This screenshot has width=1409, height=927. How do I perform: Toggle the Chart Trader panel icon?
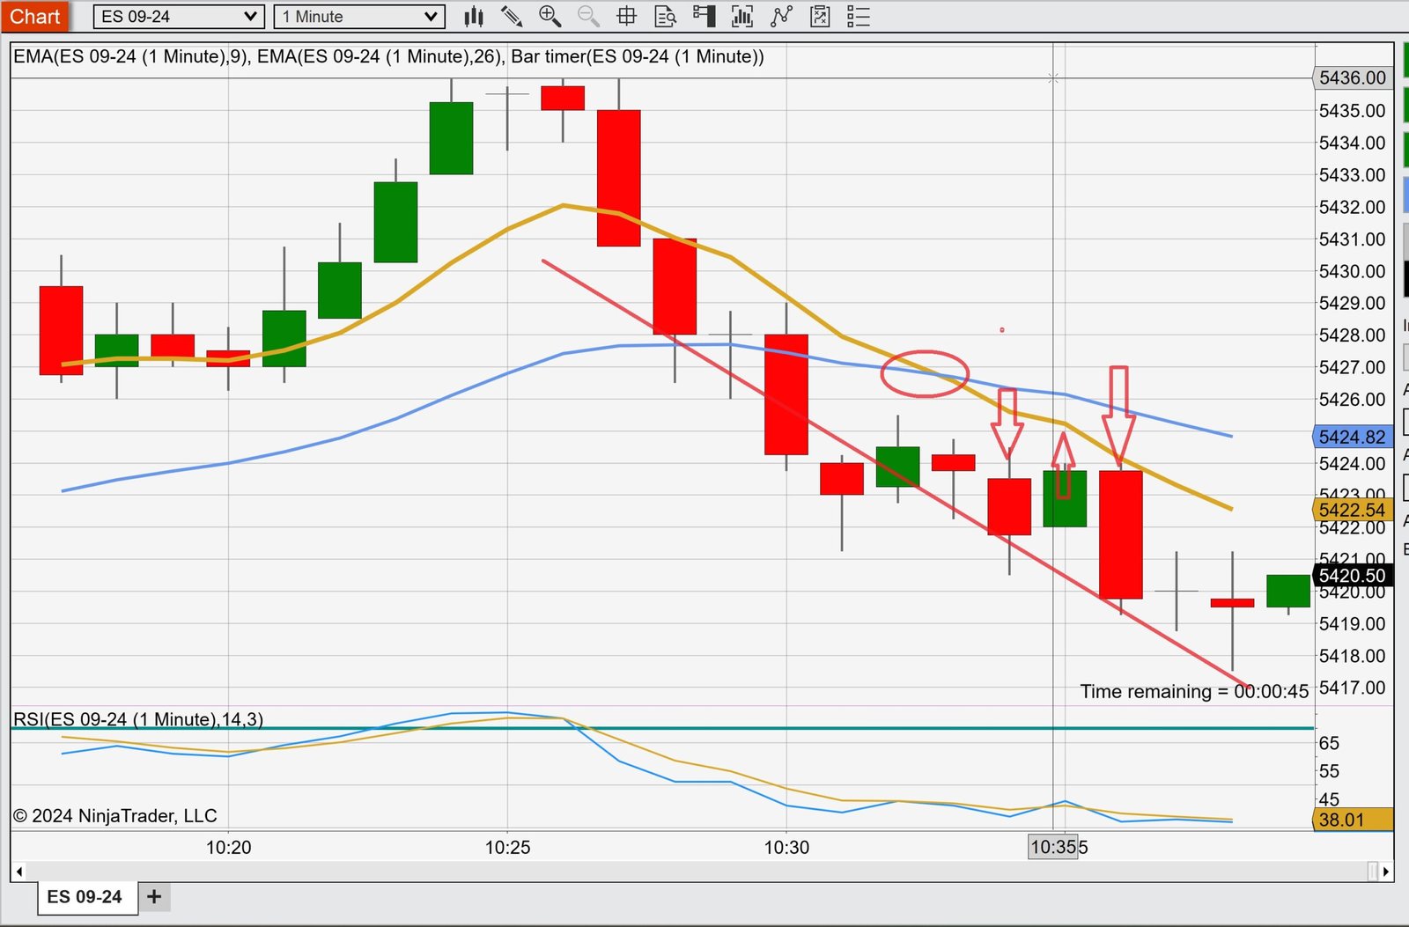pos(704,17)
